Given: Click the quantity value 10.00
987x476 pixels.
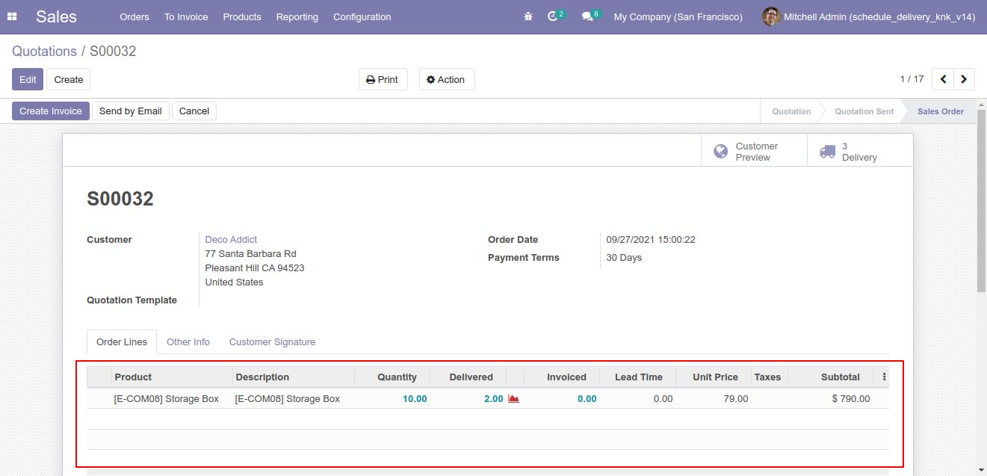Looking at the screenshot, I should (415, 399).
